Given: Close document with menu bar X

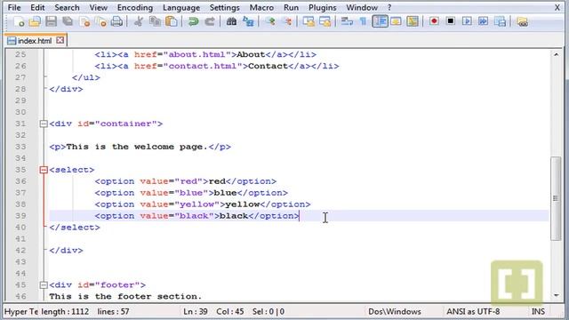Looking at the screenshot, I should [x=557, y=8].
